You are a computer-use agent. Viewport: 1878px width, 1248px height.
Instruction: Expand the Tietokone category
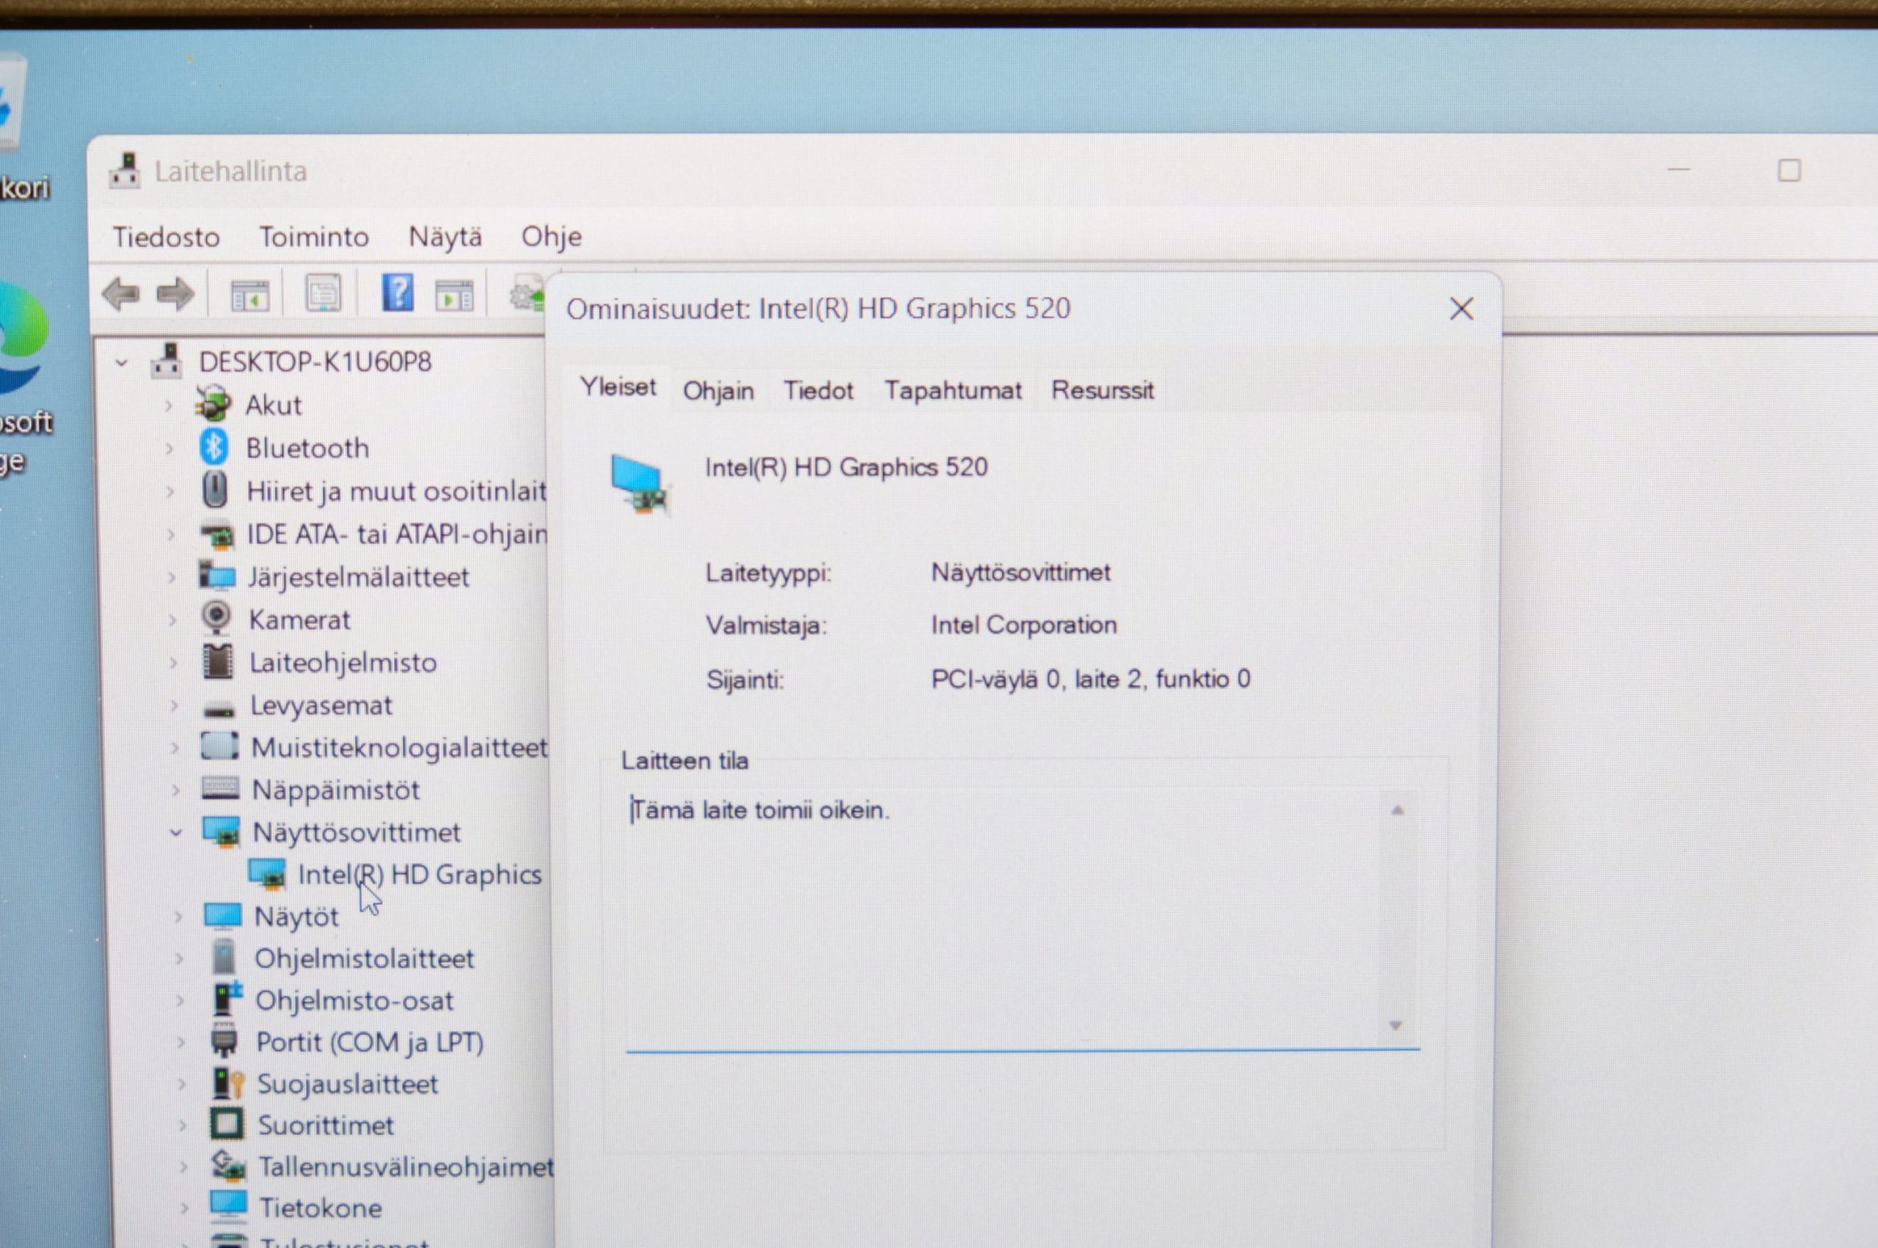tap(184, 1208)
